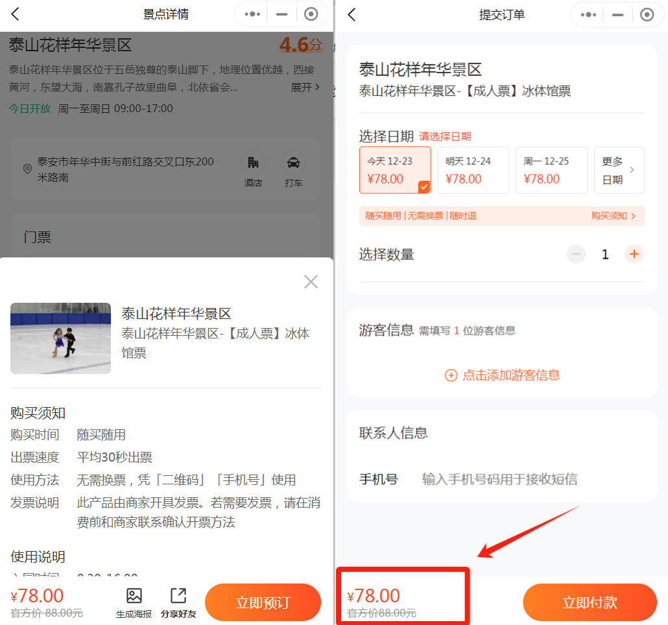This screenshot has height=625, width=668.
Task: Open the three-dots menu on the order page
Action: (588, 14)
